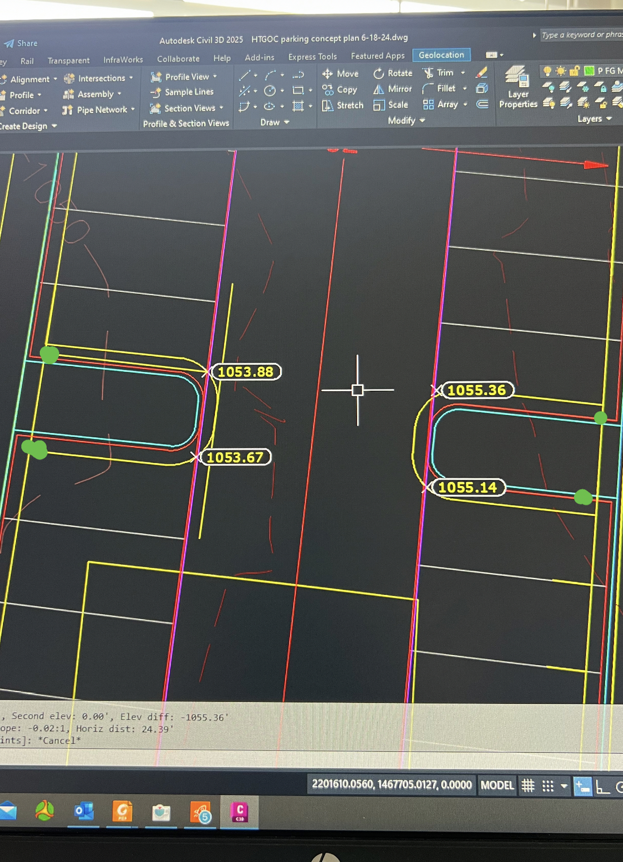Select the Polyline draw tool
623x862 pixels.
[x=298, y=75]
